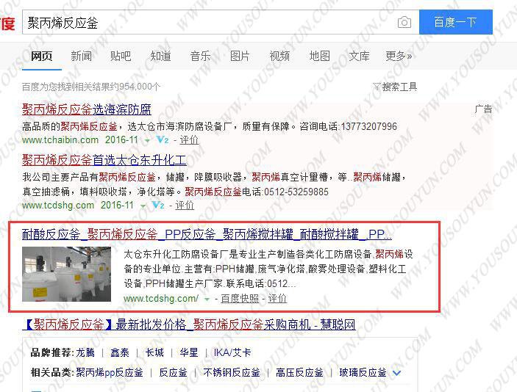This screenshot has height=392, width=517.
Task: Click V2 badge on tcdshg.com ad result
Action: tap(158, 206)
